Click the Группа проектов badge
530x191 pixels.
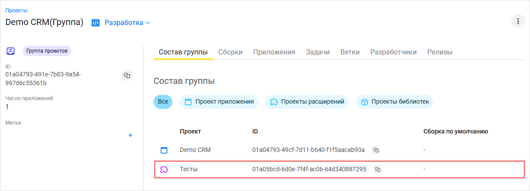click(47, 51)
